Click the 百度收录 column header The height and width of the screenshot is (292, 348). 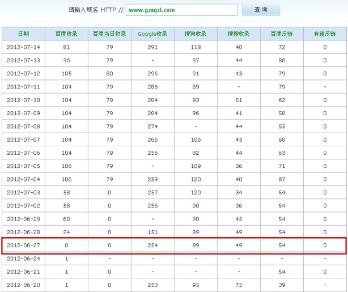(66, 34)
